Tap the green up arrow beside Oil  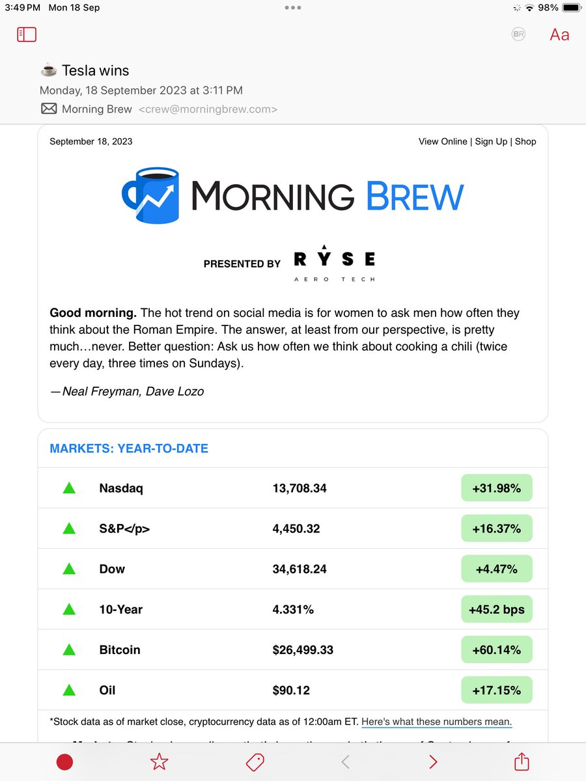coord(69,689)
